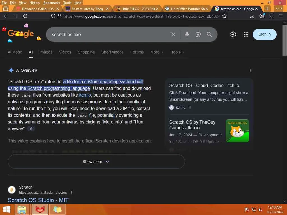Open tracking protection shield icon

pos(53,16)
